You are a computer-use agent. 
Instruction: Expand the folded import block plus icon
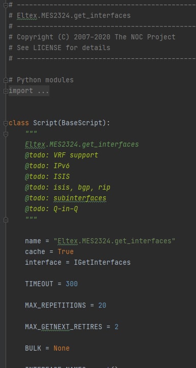click(6, 91)
